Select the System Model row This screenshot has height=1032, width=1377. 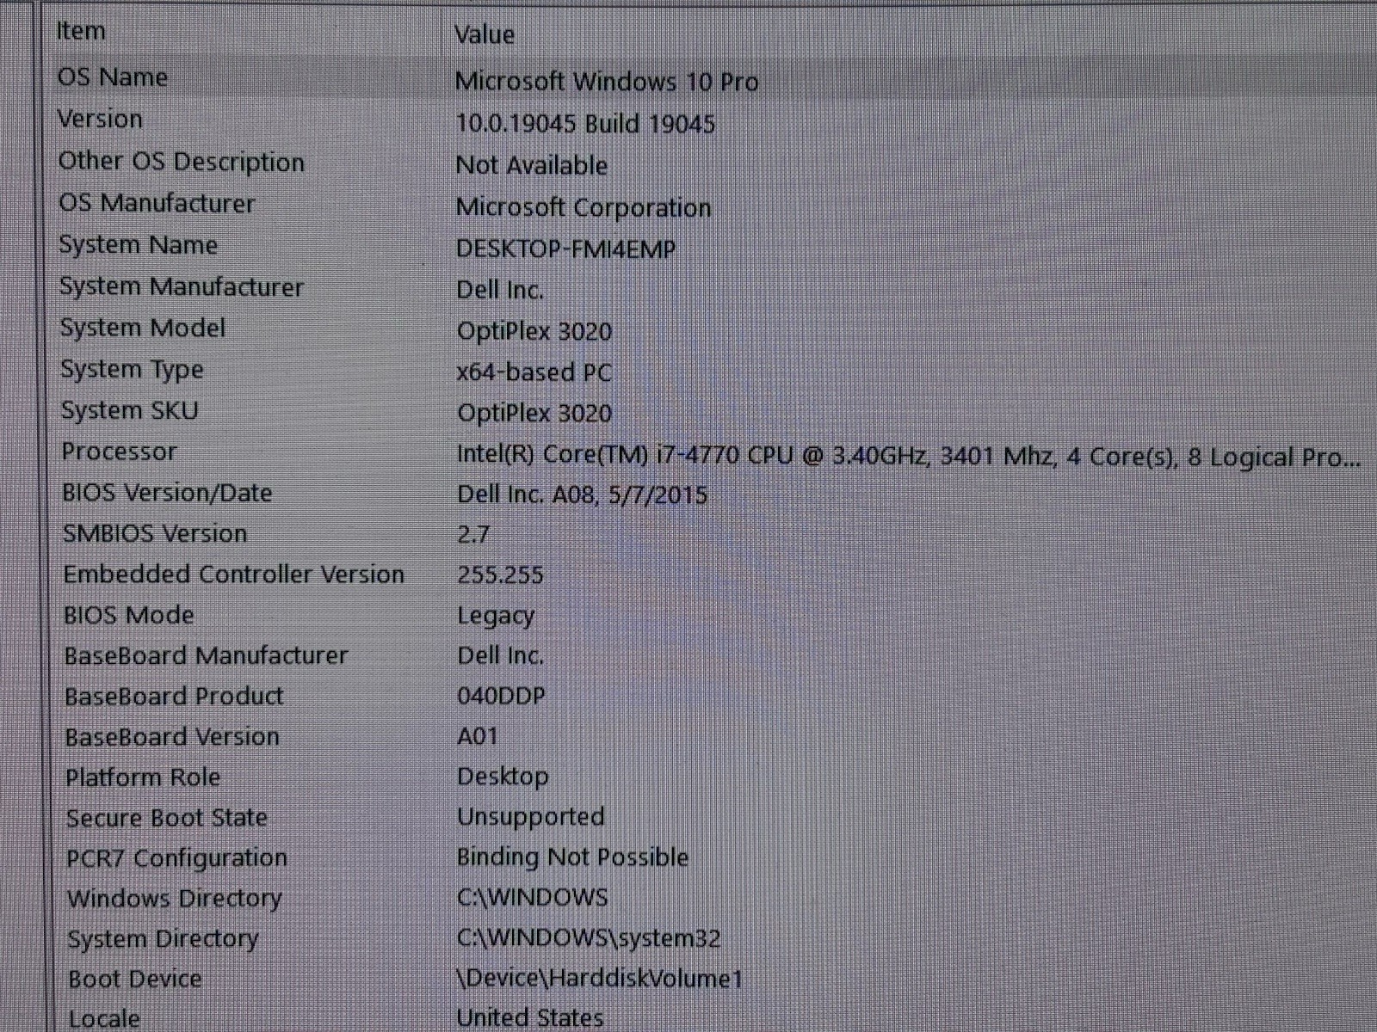pyautogui.click(x=142, y=328)
